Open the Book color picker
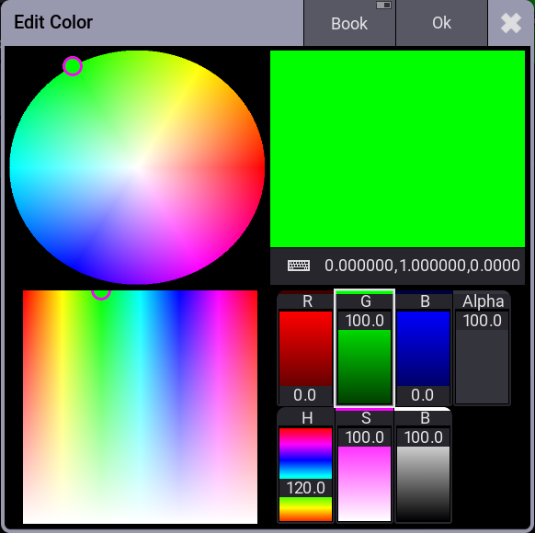The image size is (535, 533). click(349, 23)
